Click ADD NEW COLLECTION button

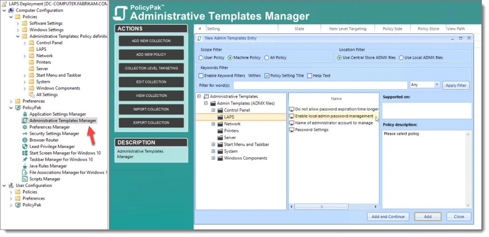point(151,41)
